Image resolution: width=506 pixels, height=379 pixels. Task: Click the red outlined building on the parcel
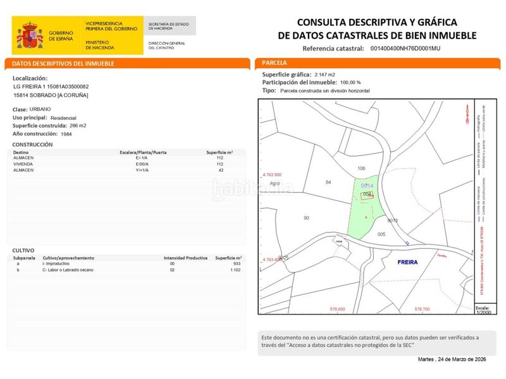(367, 195)
